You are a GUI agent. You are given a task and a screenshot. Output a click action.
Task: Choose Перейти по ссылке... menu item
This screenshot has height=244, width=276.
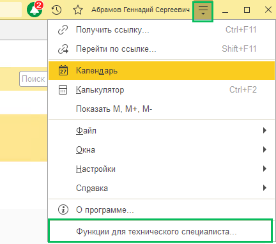(x=162, y=49)
